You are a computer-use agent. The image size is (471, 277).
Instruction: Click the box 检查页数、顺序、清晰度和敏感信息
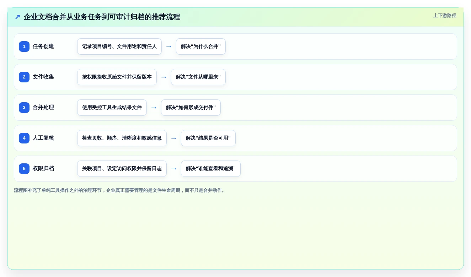click(122, 138)
